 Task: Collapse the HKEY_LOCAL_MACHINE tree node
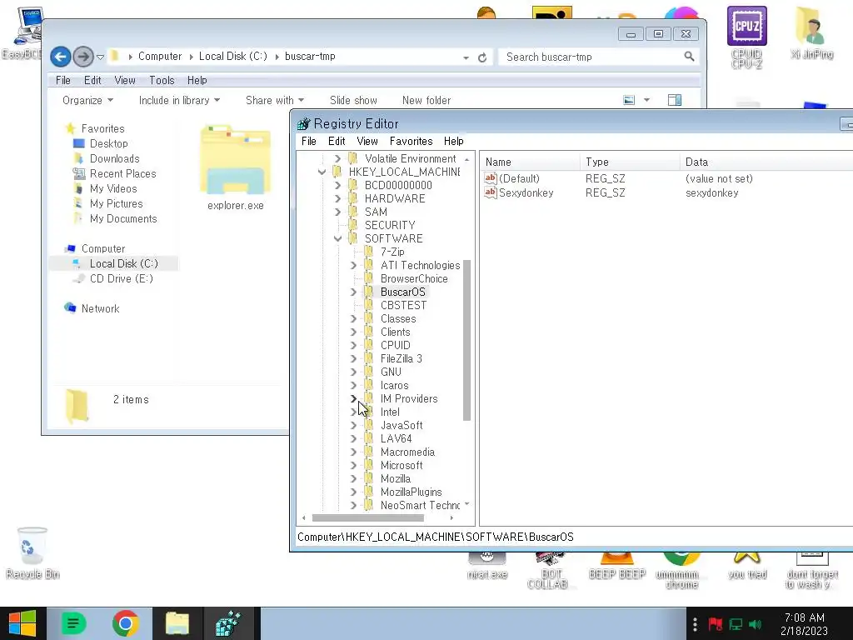coord(322,172)
